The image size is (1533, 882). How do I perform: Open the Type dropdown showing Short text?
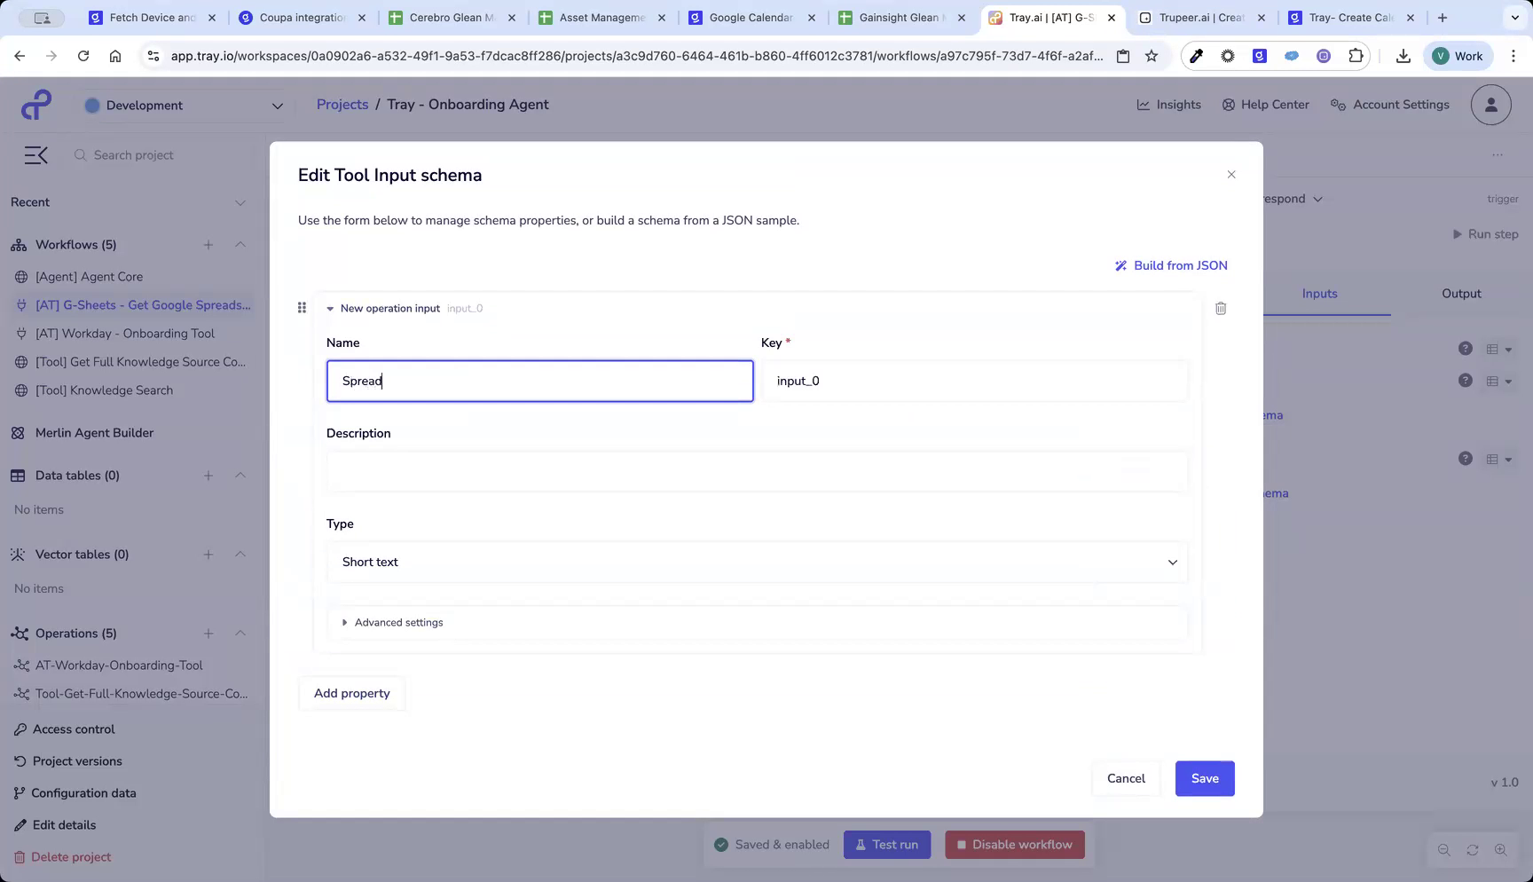pos(756,562)
